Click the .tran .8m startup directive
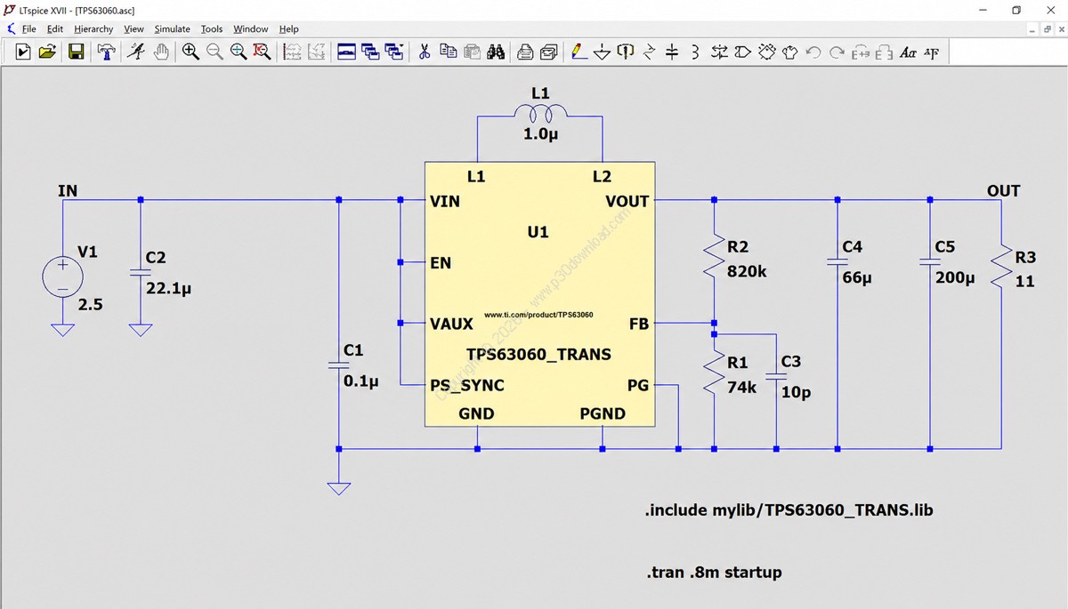This screenshot has width=1068, height=609. coord(713,573)
